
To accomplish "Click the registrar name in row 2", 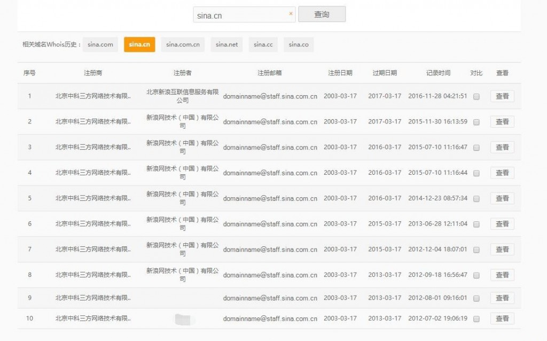I will pos(93,121).
